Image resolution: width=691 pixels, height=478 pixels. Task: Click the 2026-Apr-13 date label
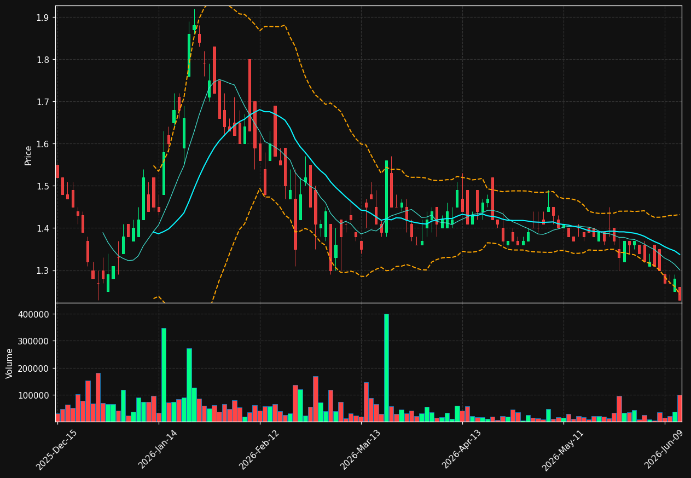coord(462,450)
